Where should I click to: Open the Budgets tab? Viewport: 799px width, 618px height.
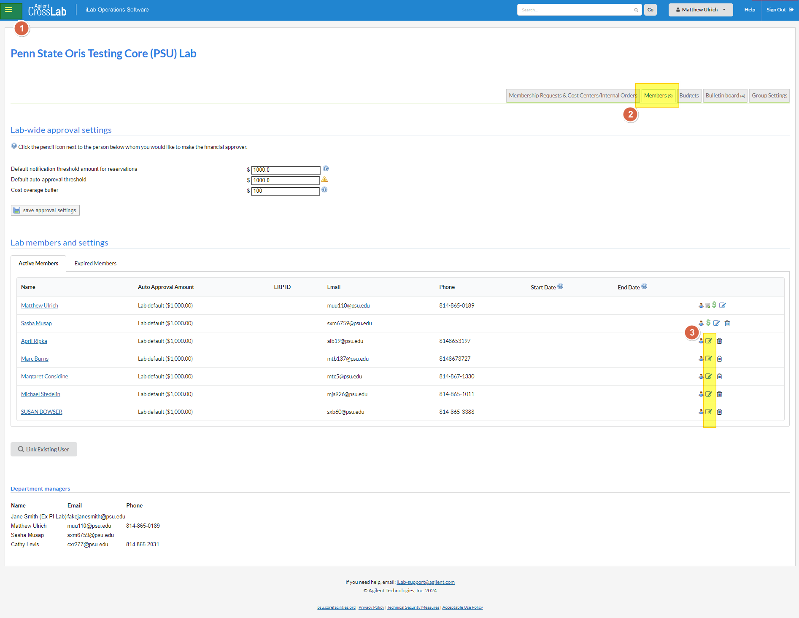point(689,96)
